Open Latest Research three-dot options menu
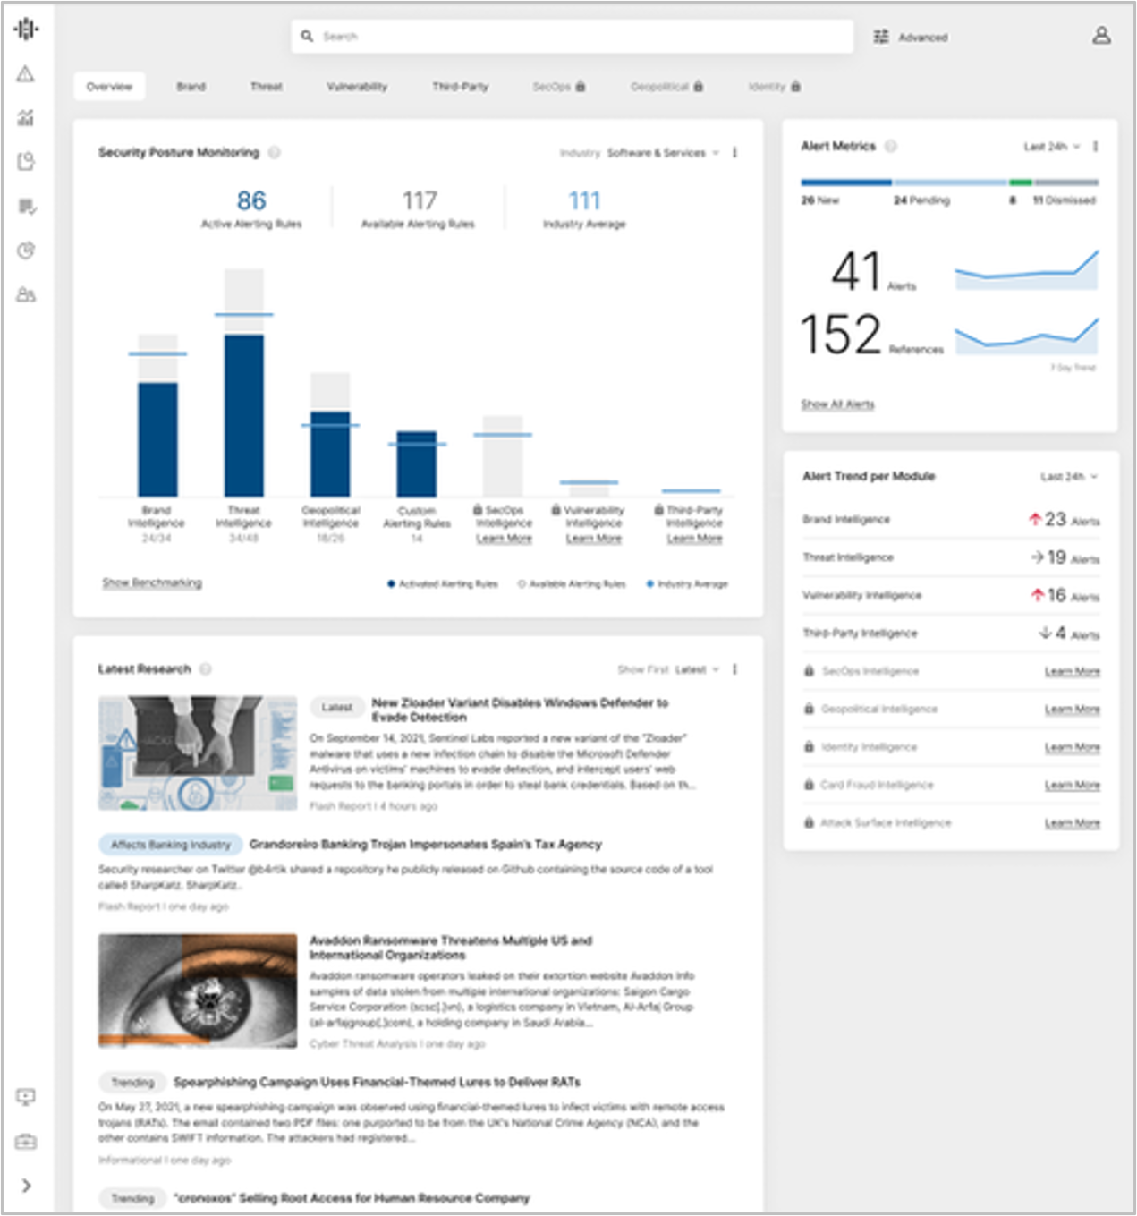The width and height of the screenshot is (1137, 1216). [734, 669]
